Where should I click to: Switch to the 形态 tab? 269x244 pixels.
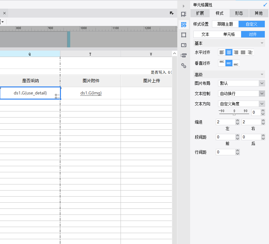tap(239, 13)
